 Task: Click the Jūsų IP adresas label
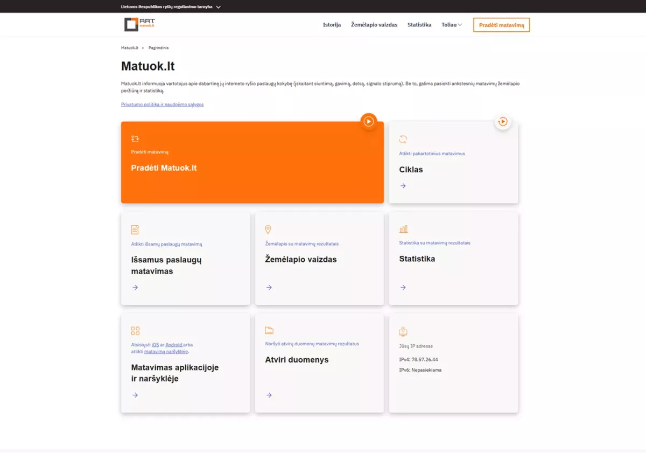[416, 346]
